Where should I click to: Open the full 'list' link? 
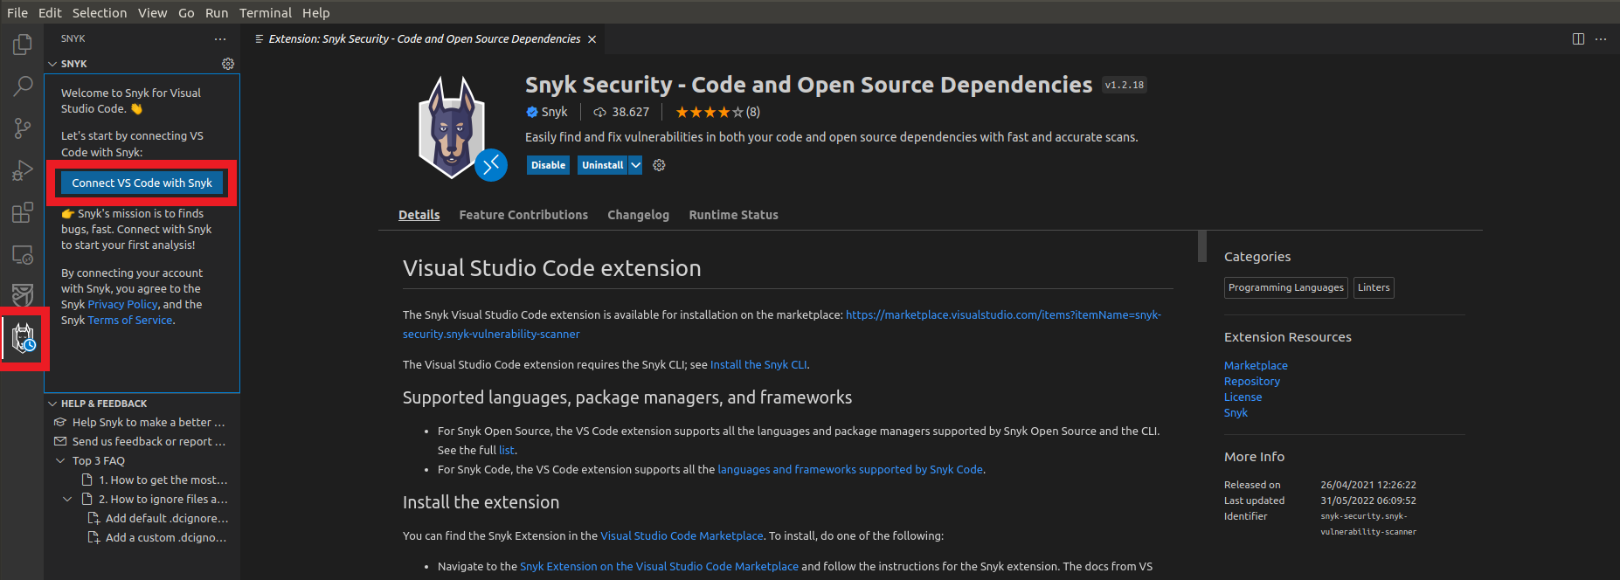[507, 450]
